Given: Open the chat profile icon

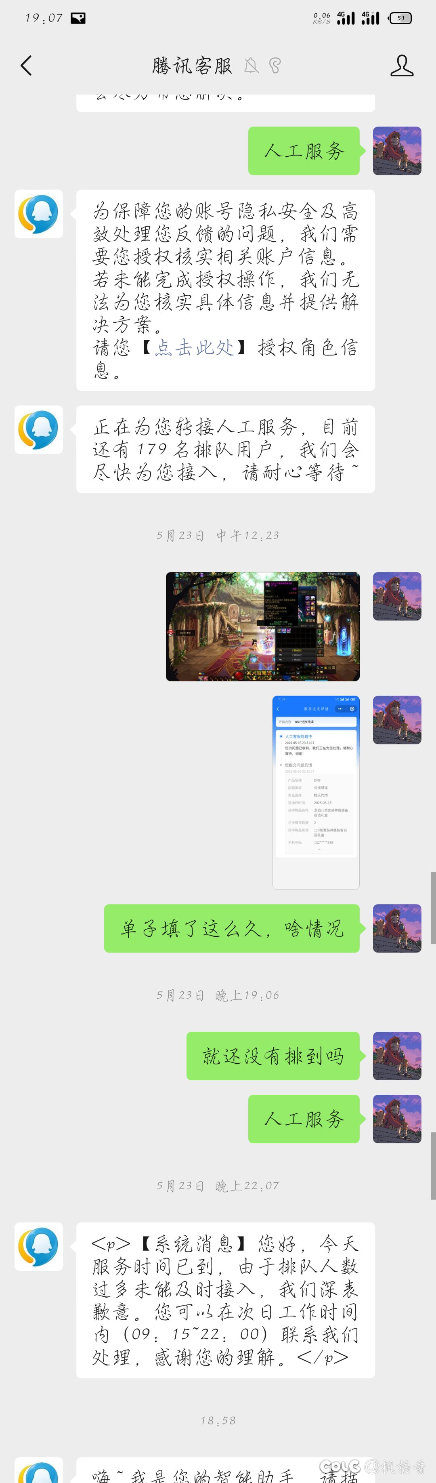Looking at the screenshot, I should tap(402, 65).
